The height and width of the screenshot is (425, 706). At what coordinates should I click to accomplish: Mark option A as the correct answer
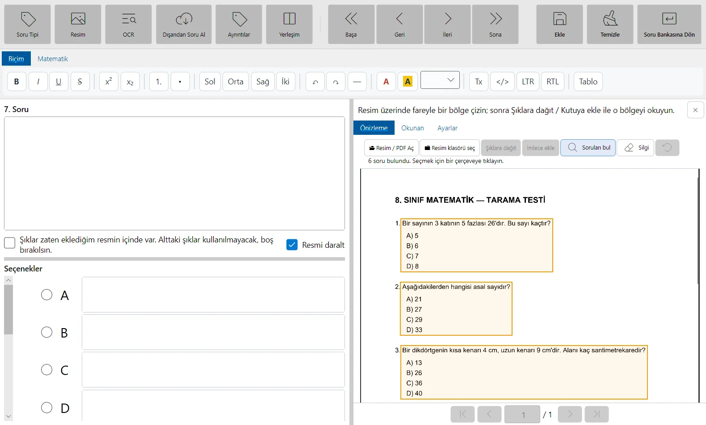(46, 295)
